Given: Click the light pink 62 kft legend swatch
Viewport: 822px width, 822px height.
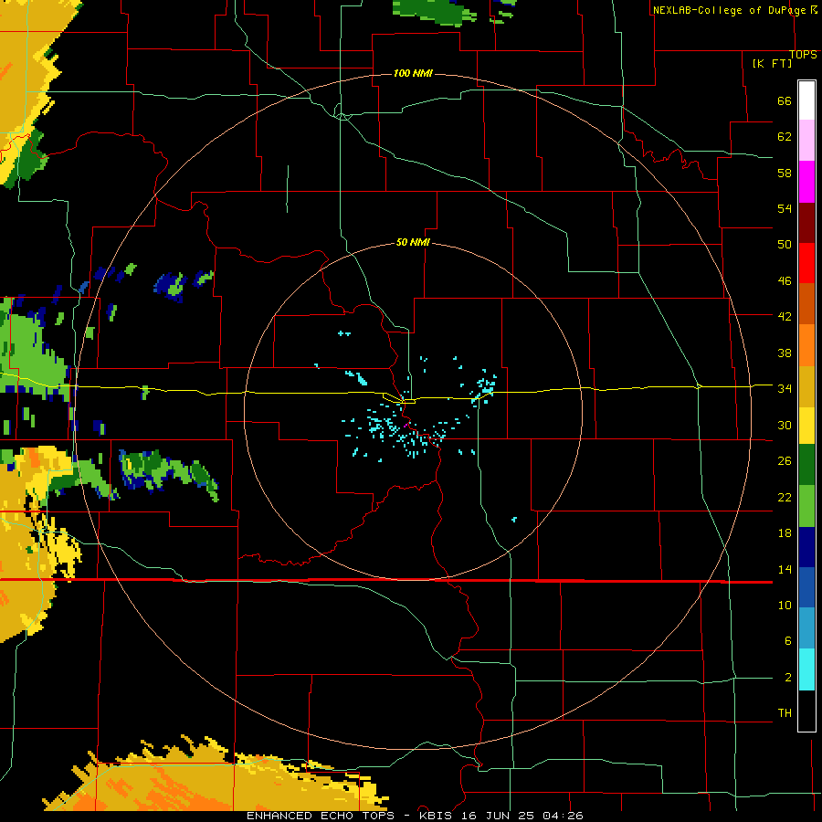Looking at the screenshot, I should tap(806, 141).
